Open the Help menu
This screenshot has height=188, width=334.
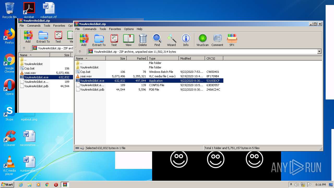tap(140, 29)
